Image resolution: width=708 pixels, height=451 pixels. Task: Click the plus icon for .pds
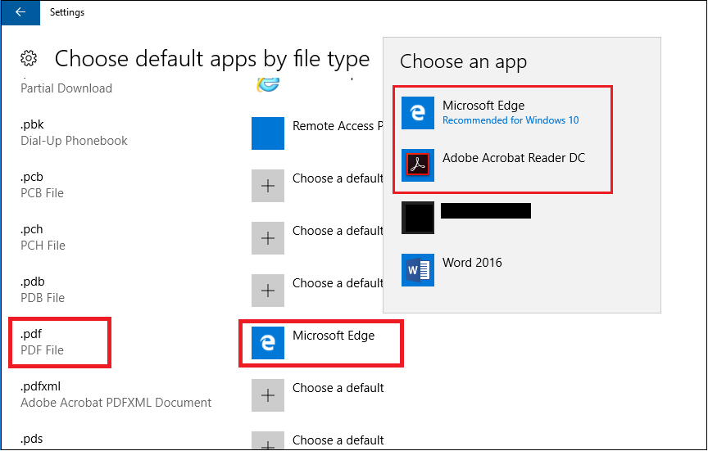(x=268, y=440)
